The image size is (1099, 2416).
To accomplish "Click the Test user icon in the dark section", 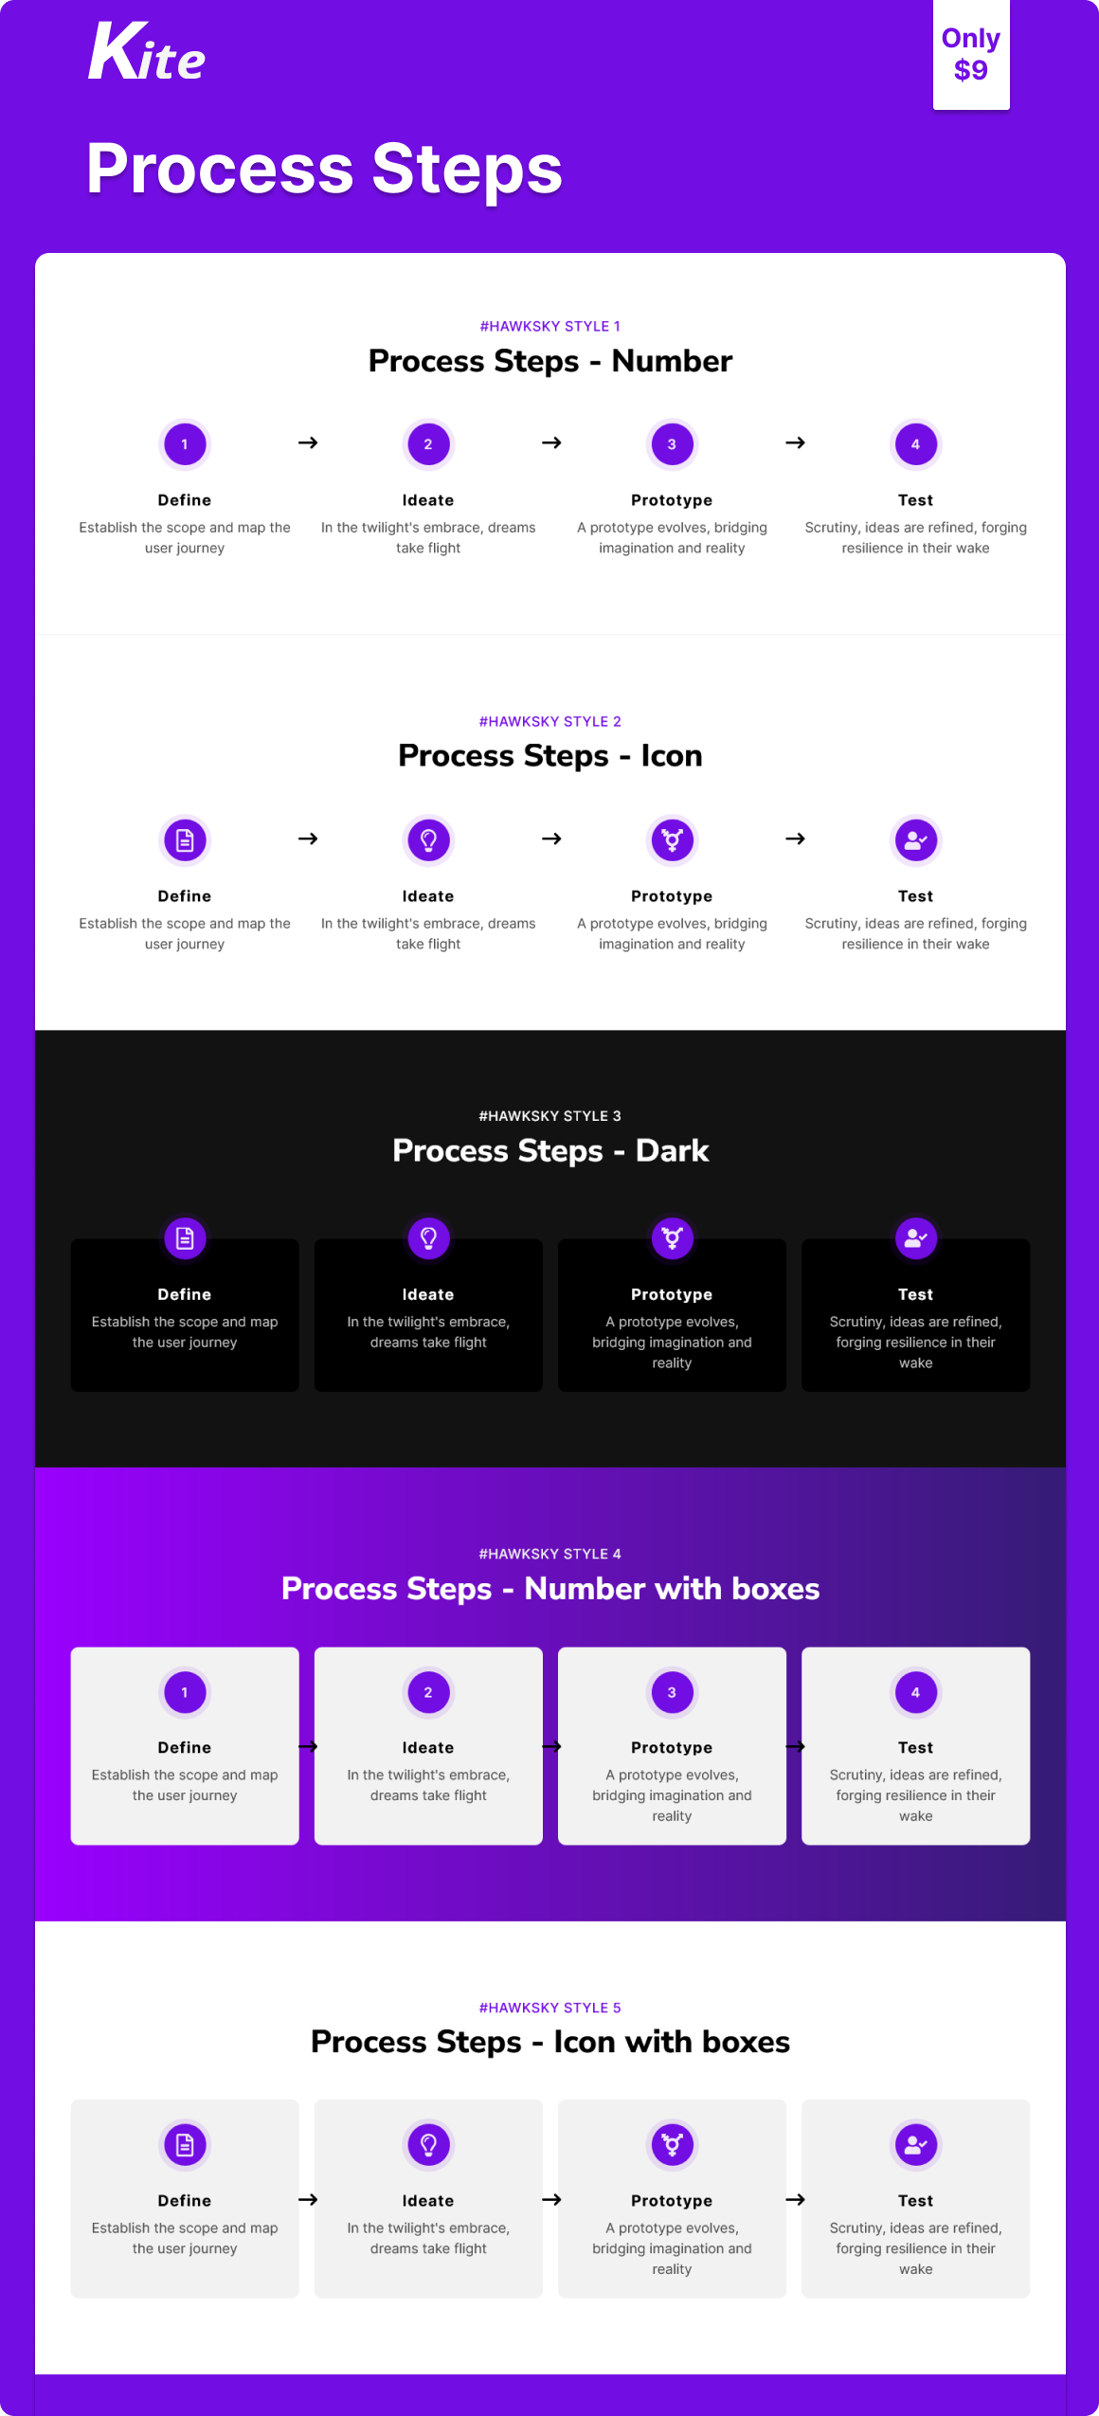I will coord(915,1238).
